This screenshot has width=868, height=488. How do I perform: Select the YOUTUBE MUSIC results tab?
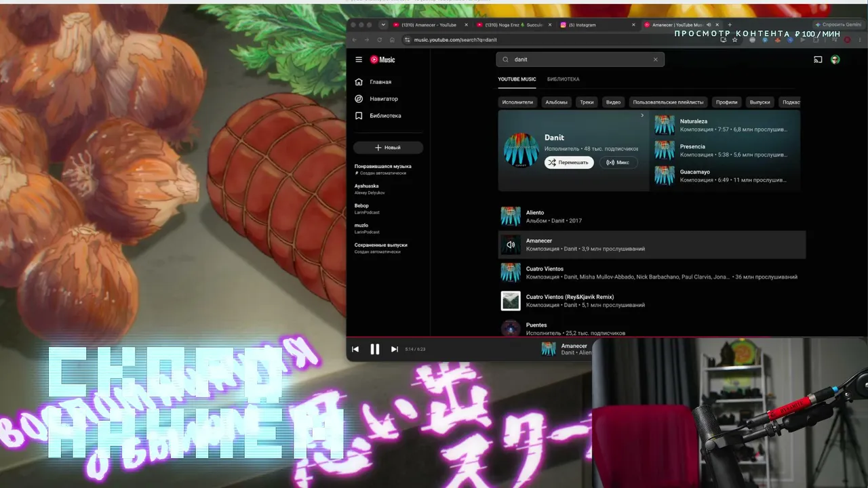517,79
